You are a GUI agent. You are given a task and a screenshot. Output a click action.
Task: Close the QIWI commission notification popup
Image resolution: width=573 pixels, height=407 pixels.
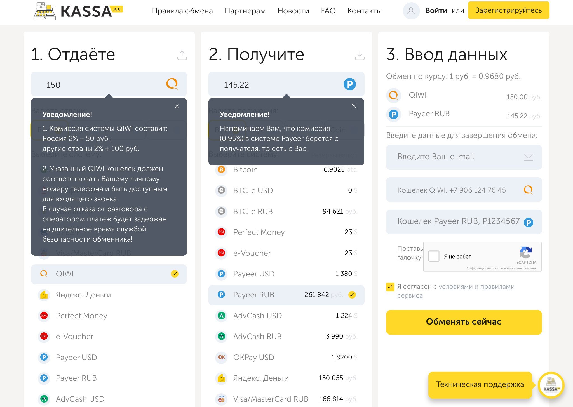pos(177,106)
